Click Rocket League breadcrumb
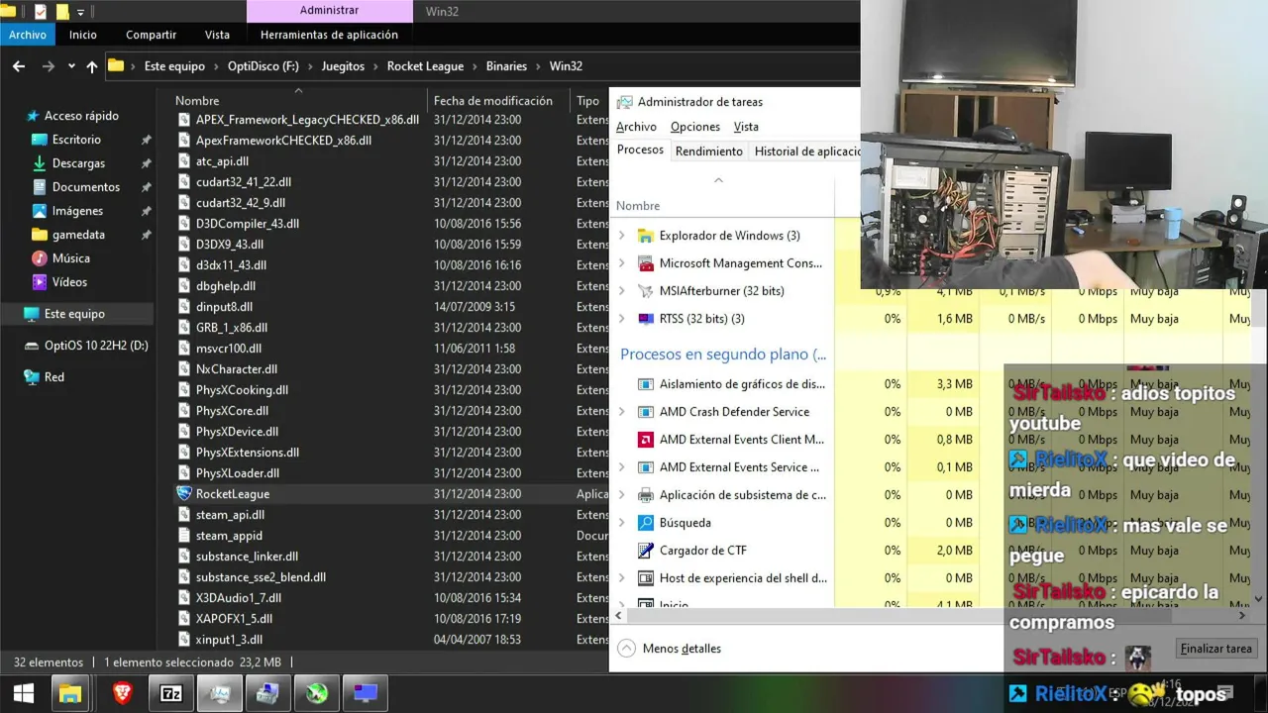Screen dimensions: 1268x713 point(425,66)
